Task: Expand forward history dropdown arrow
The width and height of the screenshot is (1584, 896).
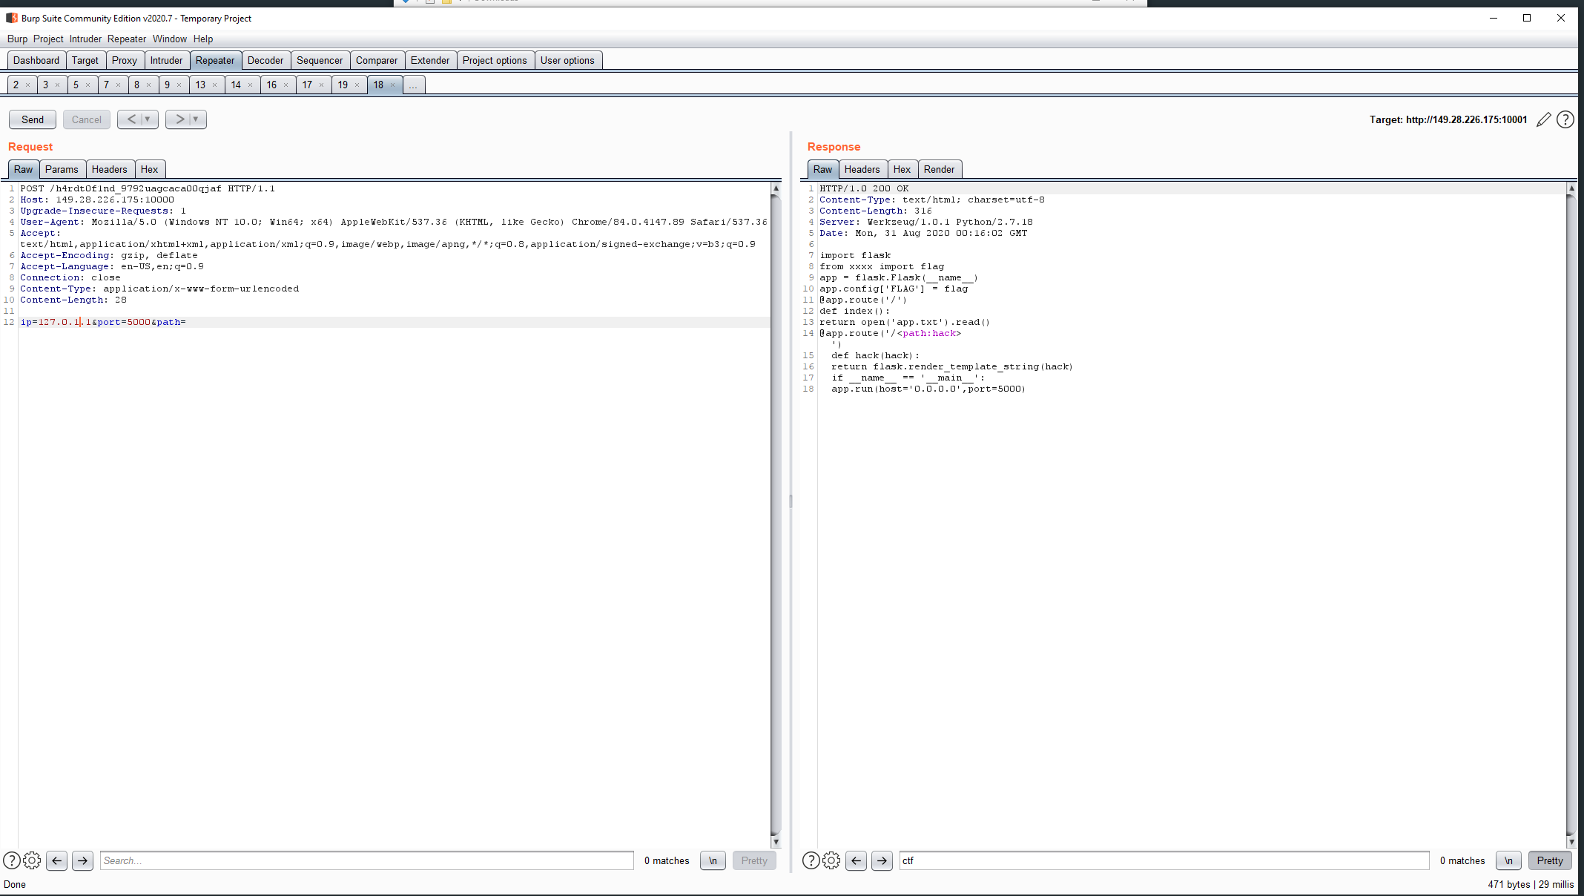Action: click(x=196, y=119)
